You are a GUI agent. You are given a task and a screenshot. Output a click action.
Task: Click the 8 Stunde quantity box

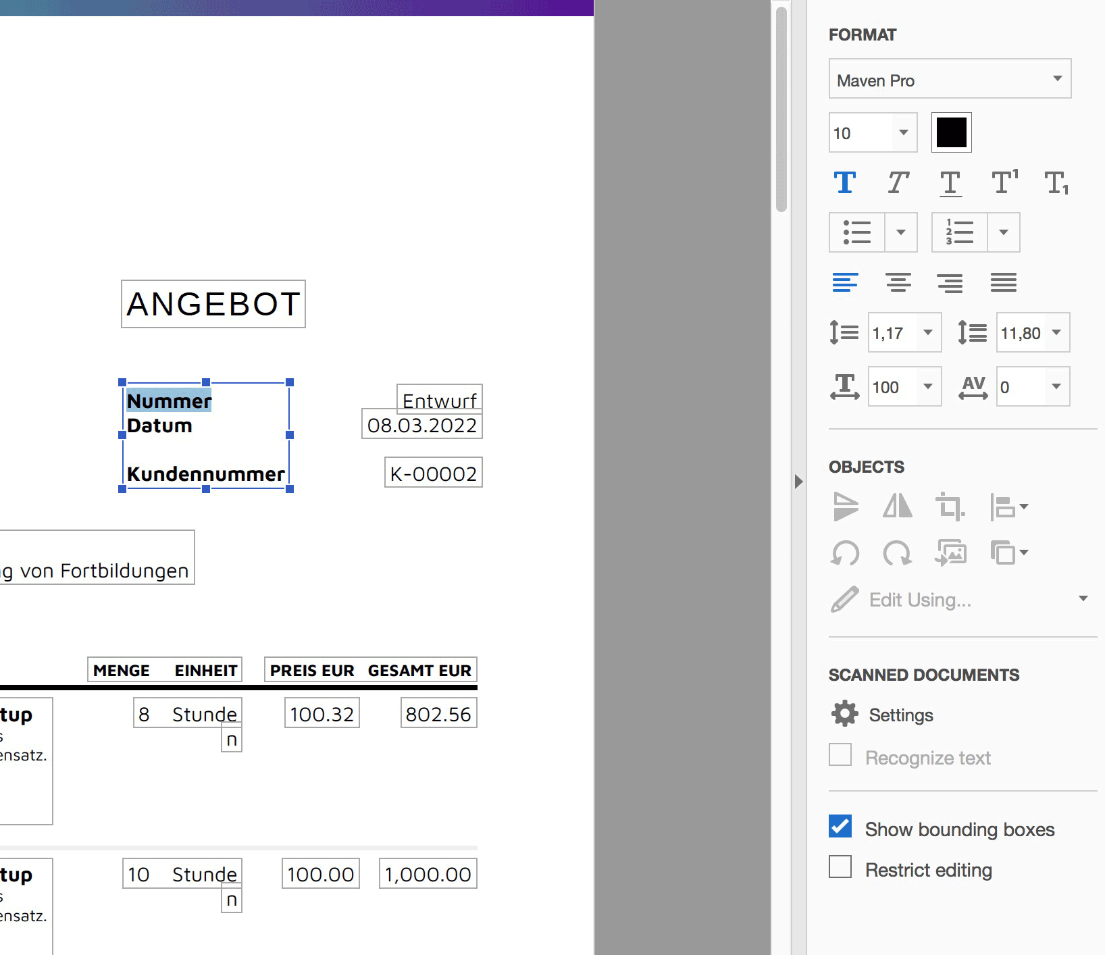click(x=188, y=713)
